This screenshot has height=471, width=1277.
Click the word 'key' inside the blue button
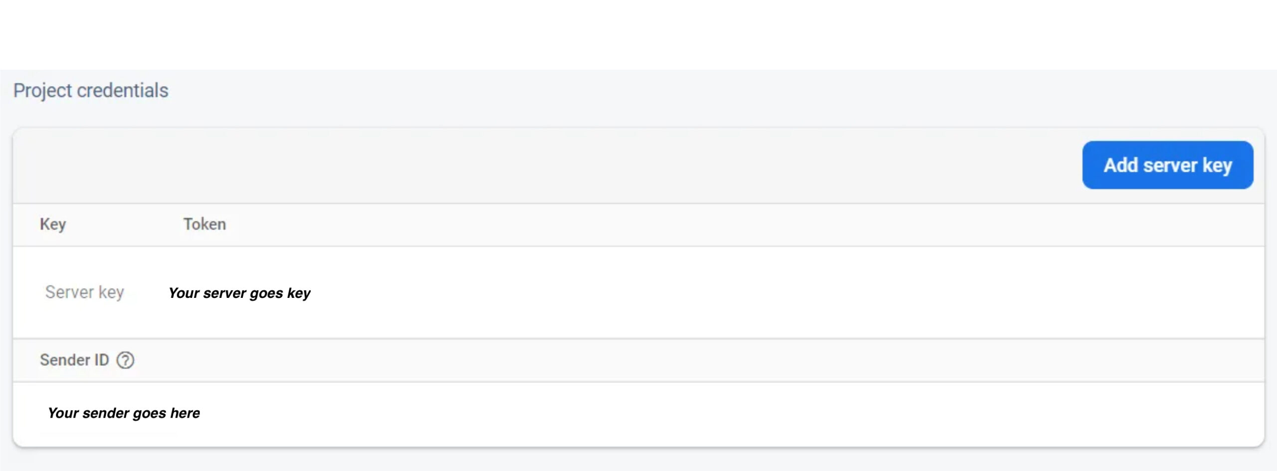[1217, 166]
